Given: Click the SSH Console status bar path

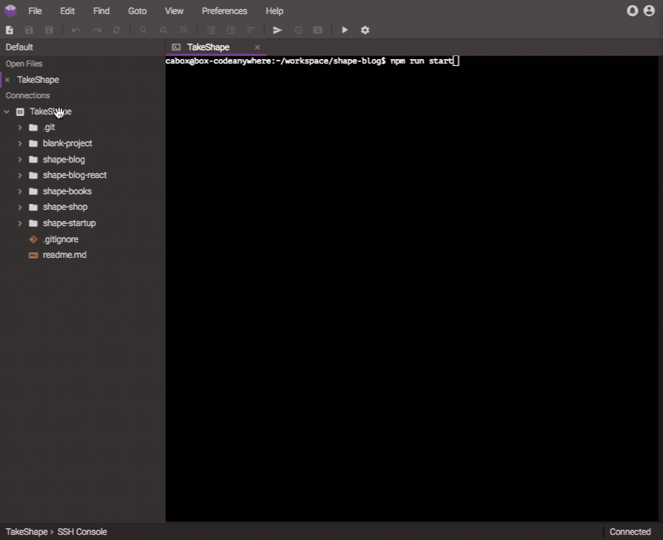Looking at the screenshot, I should point(82,532).
